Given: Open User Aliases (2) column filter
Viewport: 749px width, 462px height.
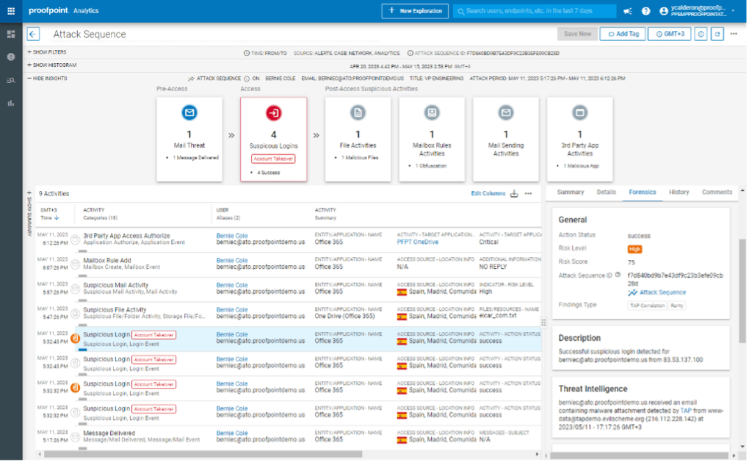Looking at the screenshot, I should pyautogui.click(x=228, y=218).
